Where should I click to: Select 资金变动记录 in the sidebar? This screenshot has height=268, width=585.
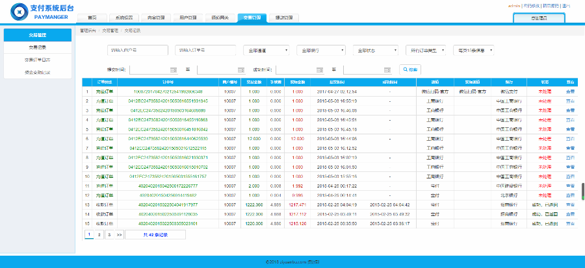(x=37, y=72)
